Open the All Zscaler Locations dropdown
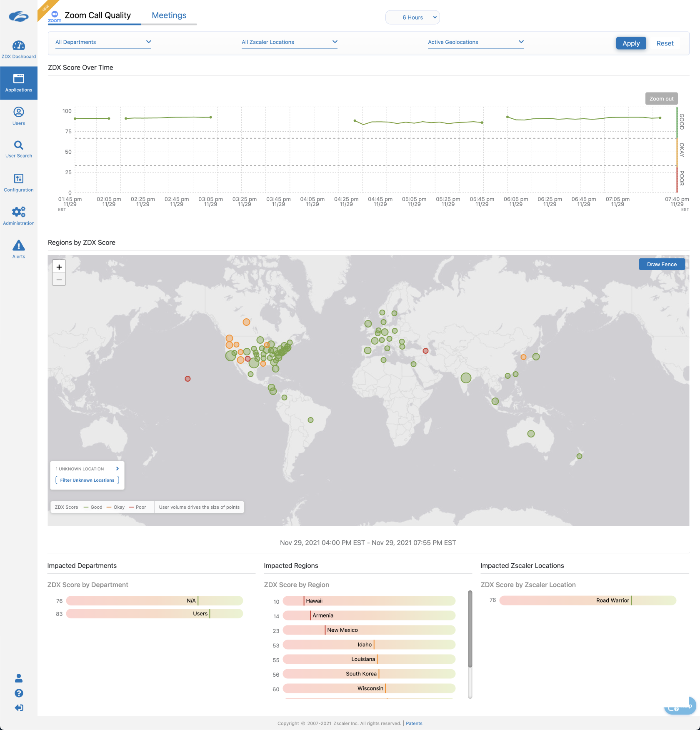 click(x=290, y=42)
